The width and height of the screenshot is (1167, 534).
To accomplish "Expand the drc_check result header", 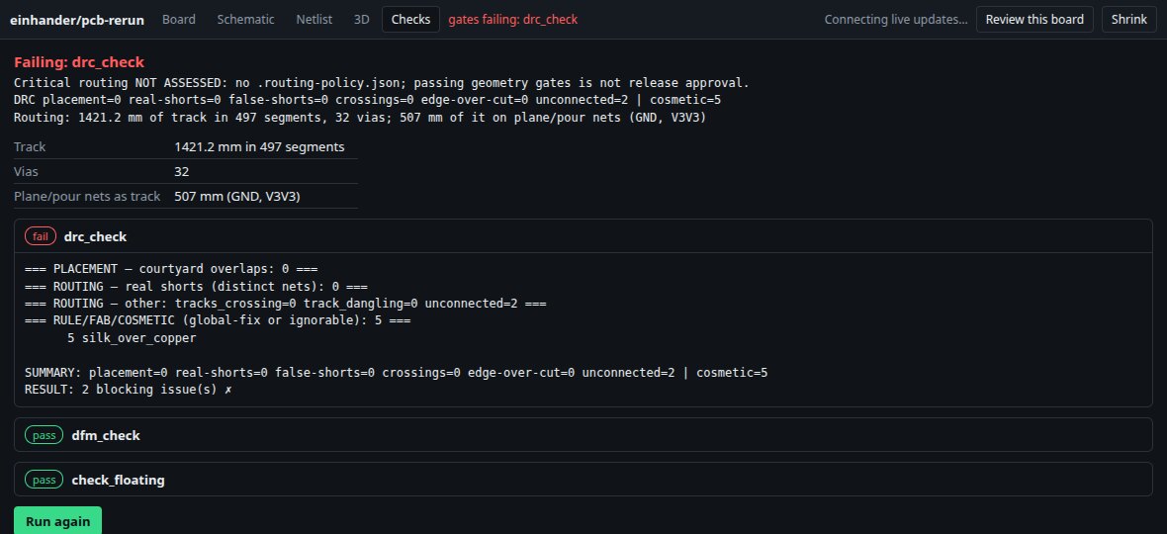I will (583, 236).
